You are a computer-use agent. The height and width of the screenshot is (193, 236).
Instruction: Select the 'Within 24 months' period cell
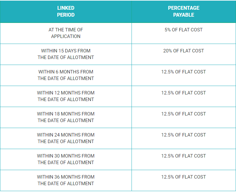click(x=66, y=138)
